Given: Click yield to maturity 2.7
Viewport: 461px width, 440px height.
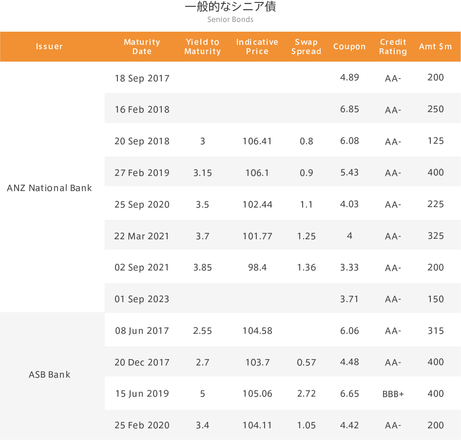Looking at the screenshot, I should (203, 363).
